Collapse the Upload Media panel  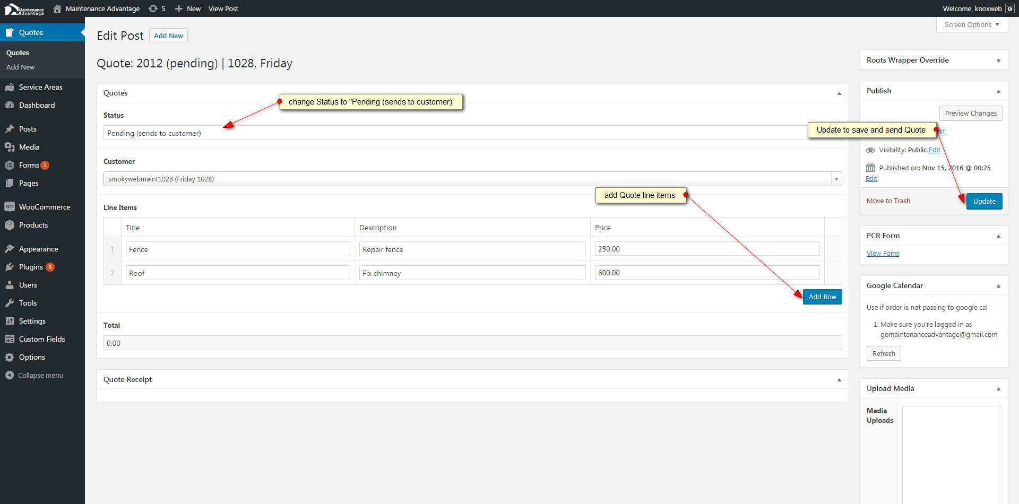(998, 389)
